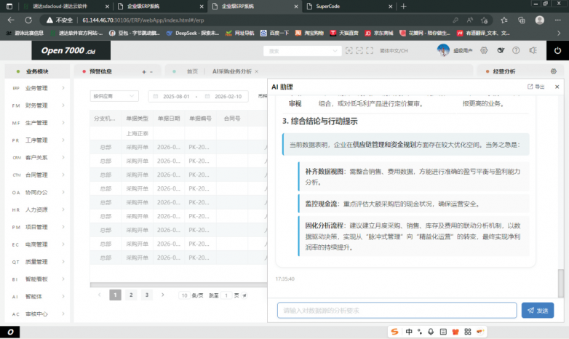The image size is (569, 339).
Task: Click the start date 2025-08-01 field
Action: click(176, 96)
